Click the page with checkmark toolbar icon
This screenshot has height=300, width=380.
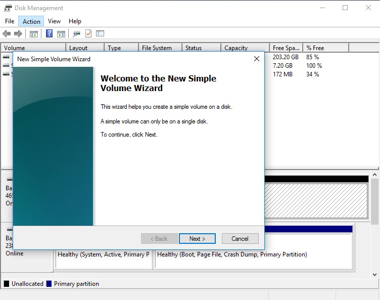pos(88,34)
